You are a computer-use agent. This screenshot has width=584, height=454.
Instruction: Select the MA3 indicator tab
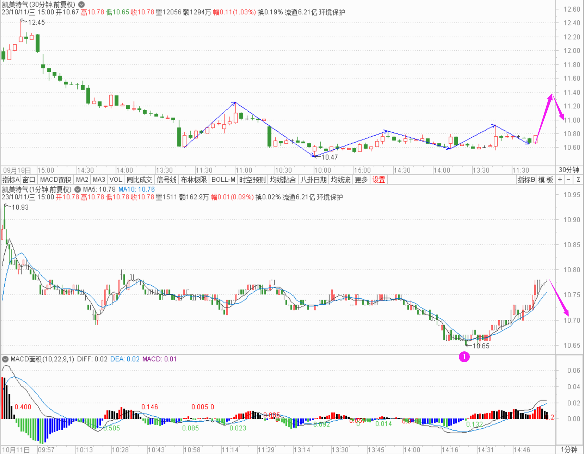[99, 180]
